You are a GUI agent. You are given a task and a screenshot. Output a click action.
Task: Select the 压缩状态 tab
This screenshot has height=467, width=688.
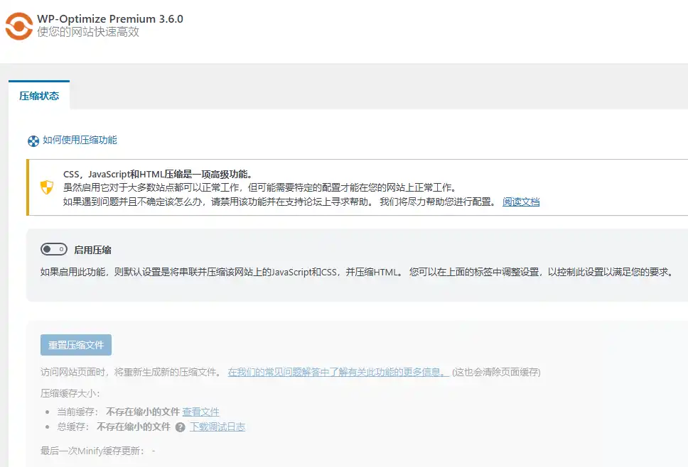38,94
